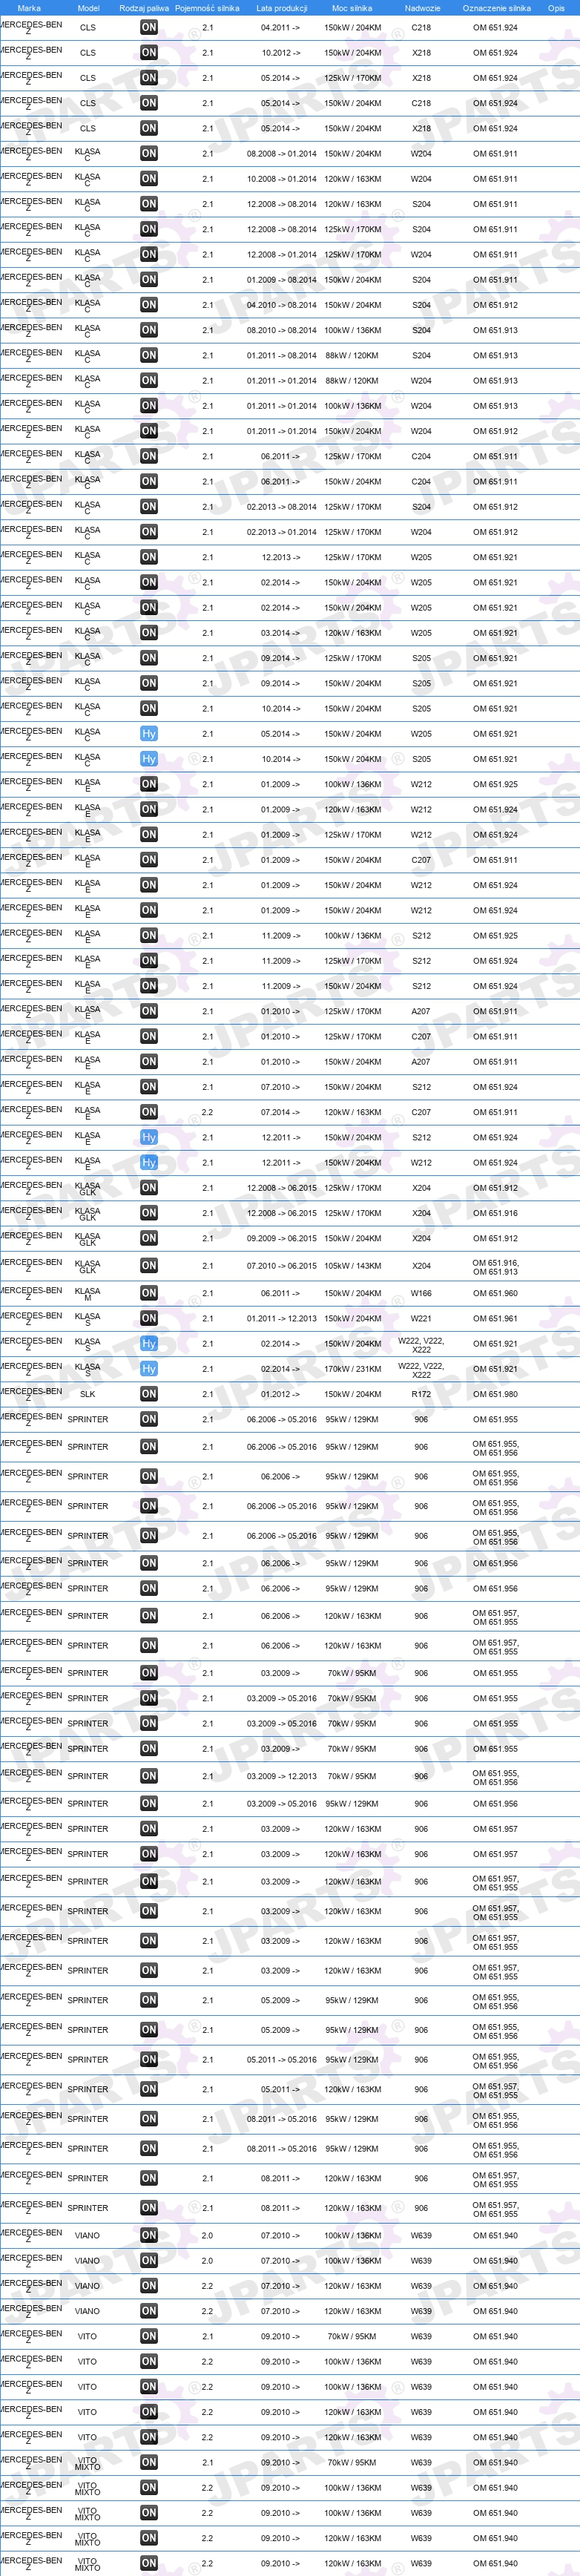Click the 'W221' body code cell
Screen dimensions: 580x2576
(x=422, y=1319)
